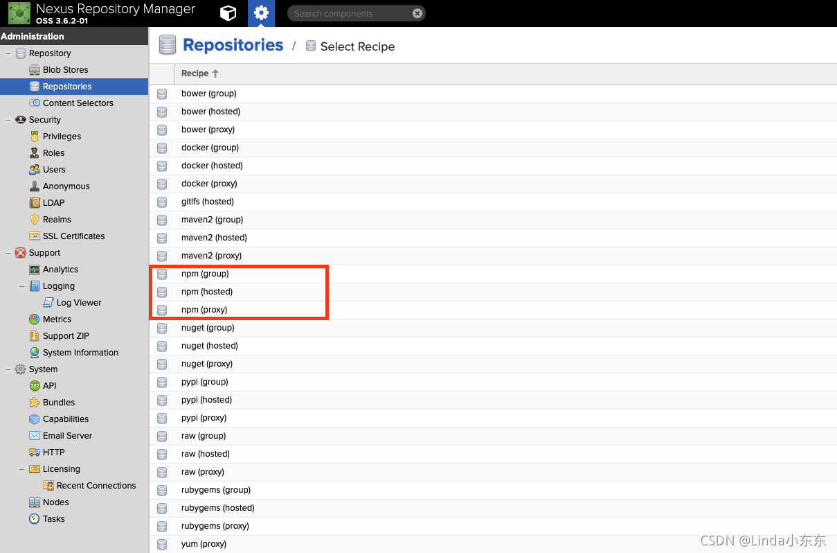The height and width of the screenshot is (553, 837).
Task: Click the HTTP truck icon
Action: 35,453
